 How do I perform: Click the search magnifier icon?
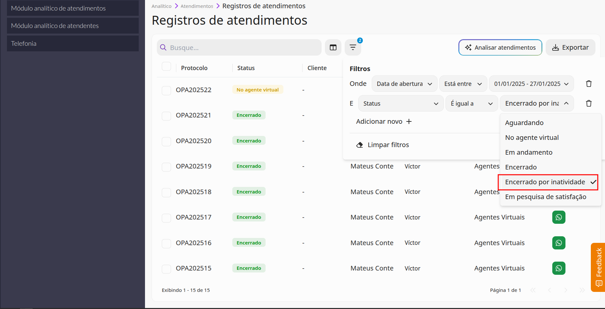(163, 48)
